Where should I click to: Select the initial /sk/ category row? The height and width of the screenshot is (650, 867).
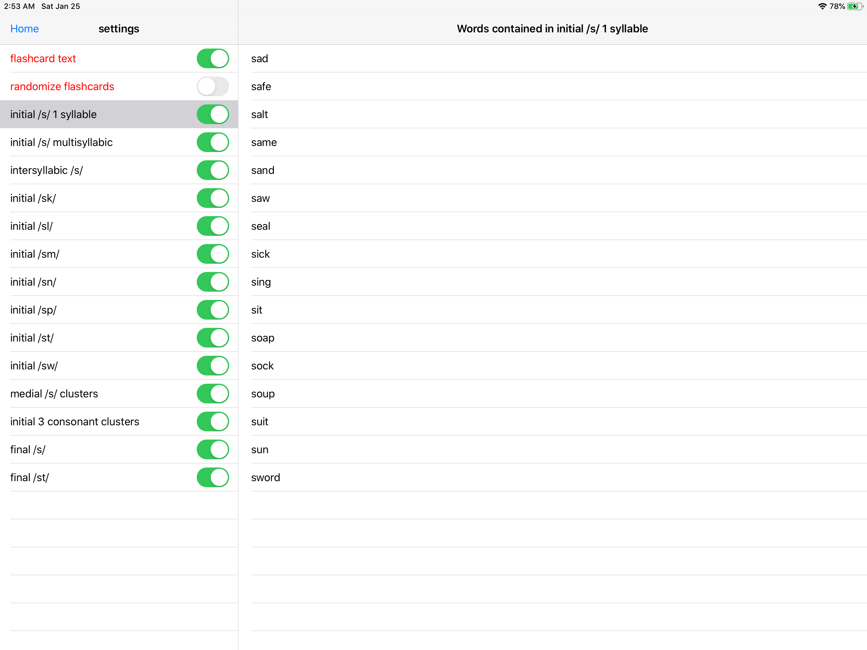click(33, 198)
